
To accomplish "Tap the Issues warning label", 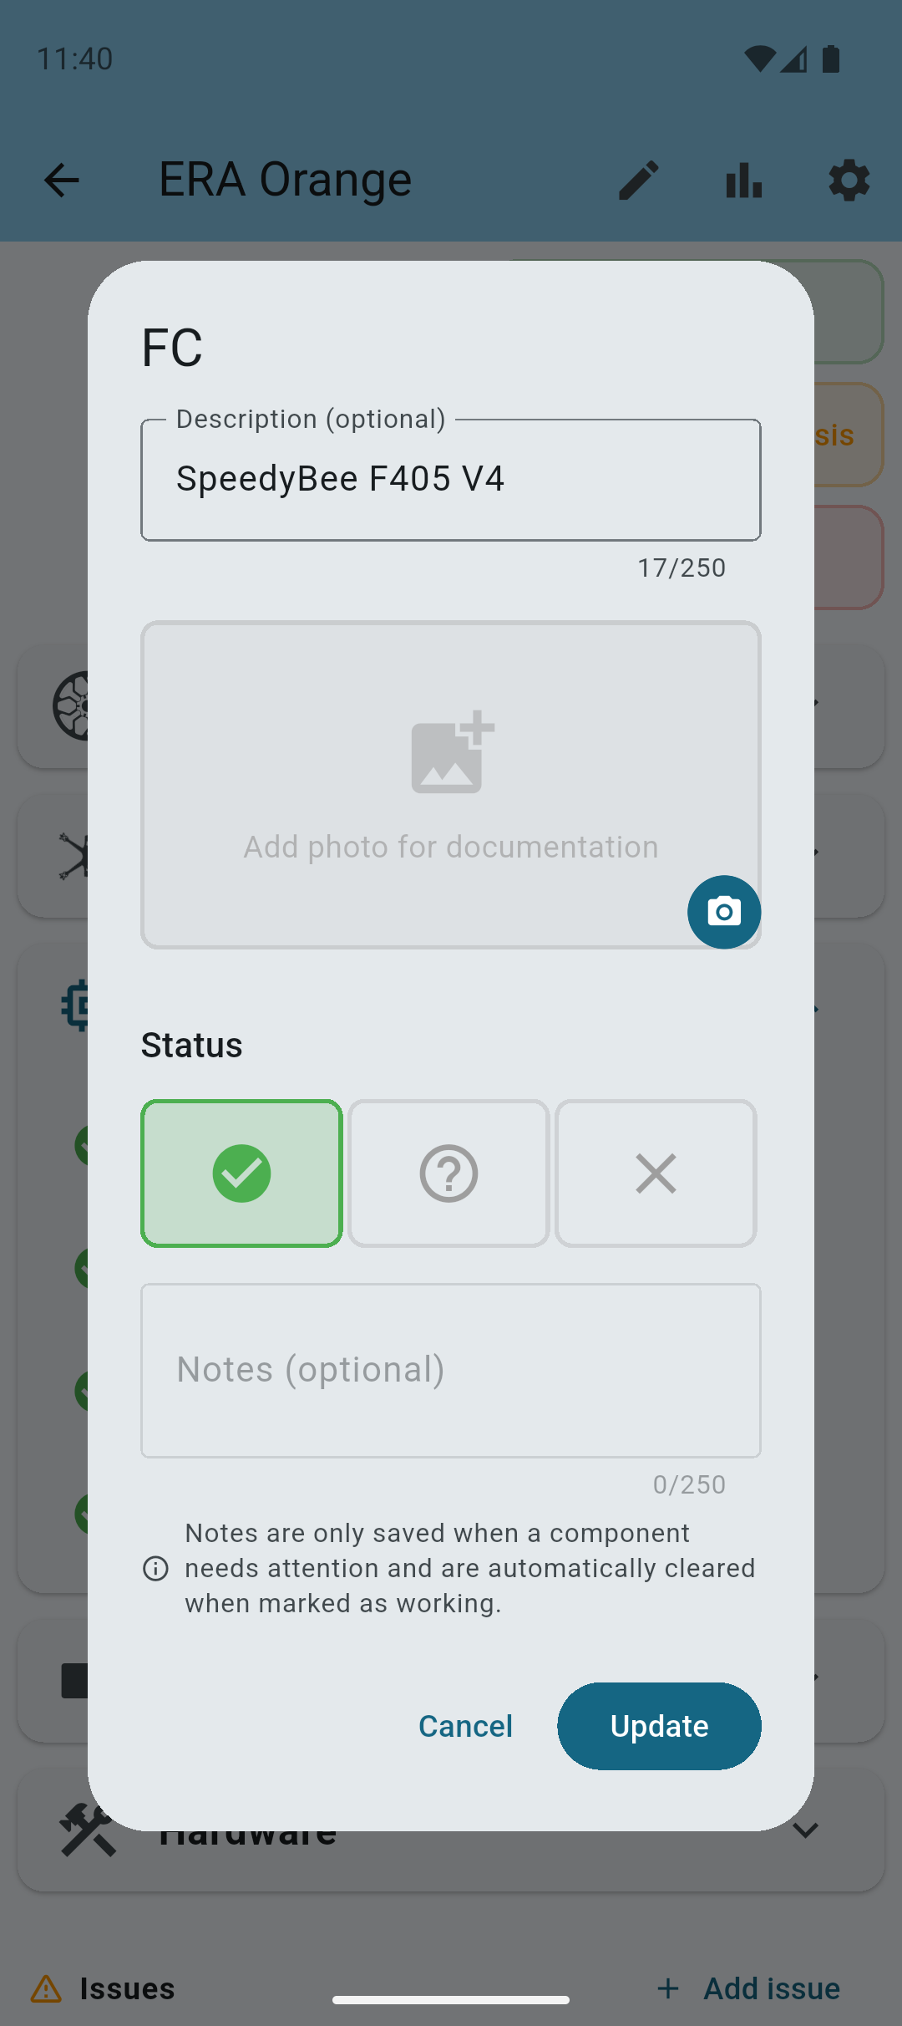I will click(x=104, y=1988).
